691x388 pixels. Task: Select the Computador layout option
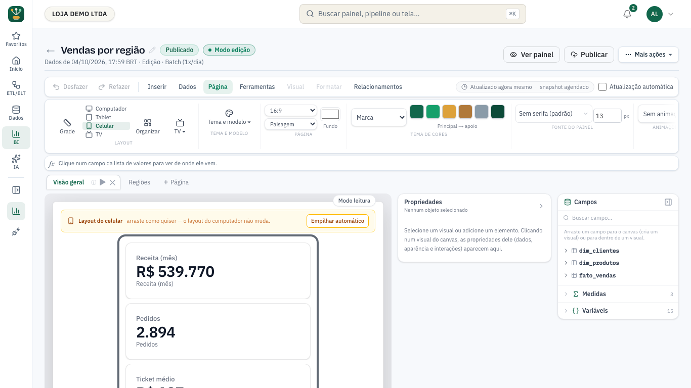click(x=106, y=109)
